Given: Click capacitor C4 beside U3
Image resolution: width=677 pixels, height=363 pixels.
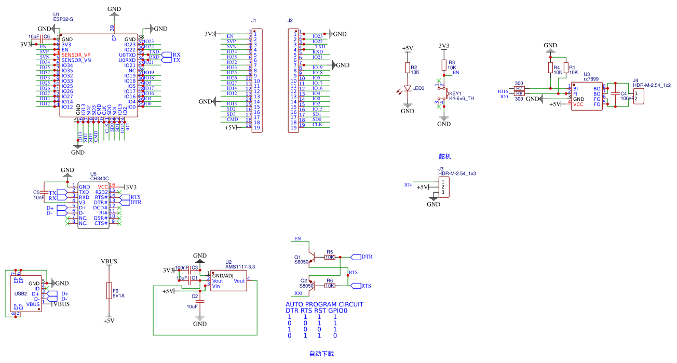Looking at the screenshot, I should (x=616, y=94).
